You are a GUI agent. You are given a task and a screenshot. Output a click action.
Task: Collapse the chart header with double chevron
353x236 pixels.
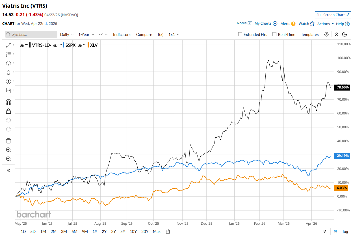coord(336,34)
